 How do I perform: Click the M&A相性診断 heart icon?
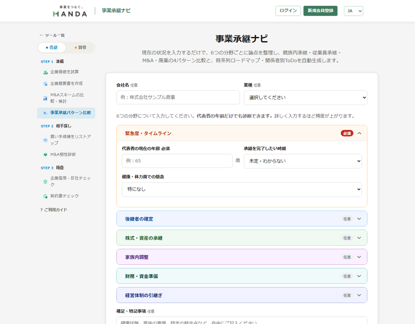tap(45, 155)
